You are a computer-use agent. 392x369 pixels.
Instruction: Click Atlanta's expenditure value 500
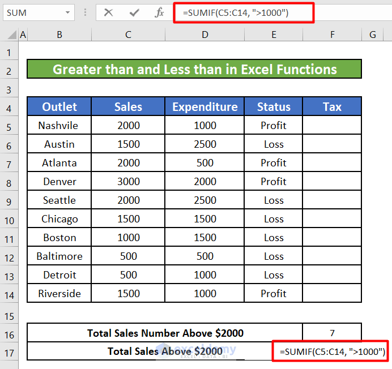point(204,162)
